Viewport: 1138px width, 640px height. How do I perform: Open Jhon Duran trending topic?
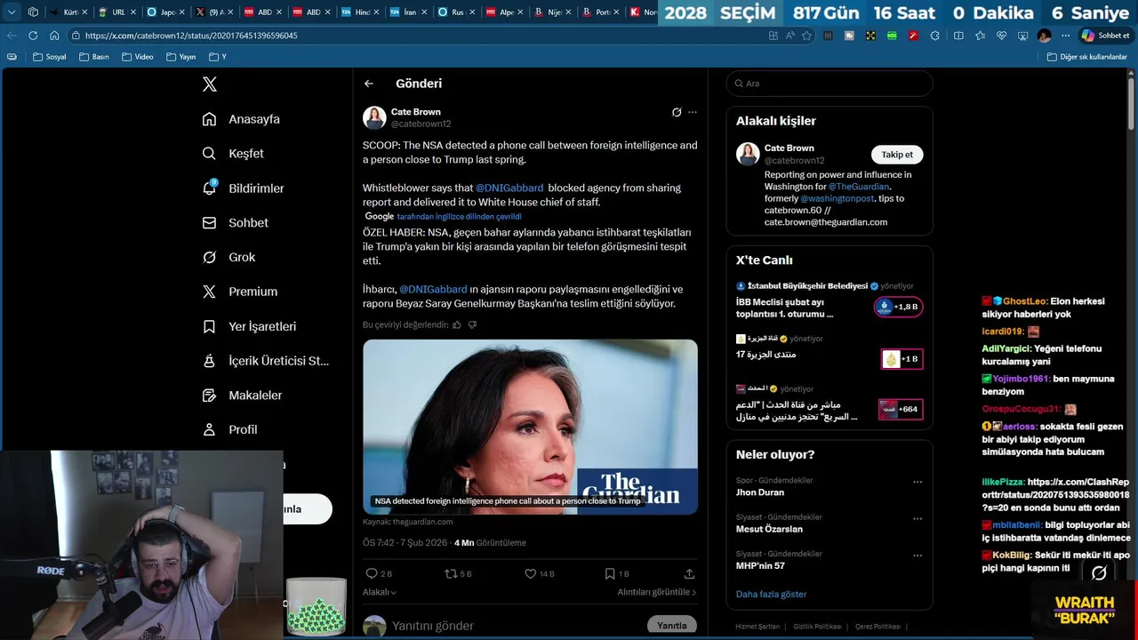[x=760, y=492]
